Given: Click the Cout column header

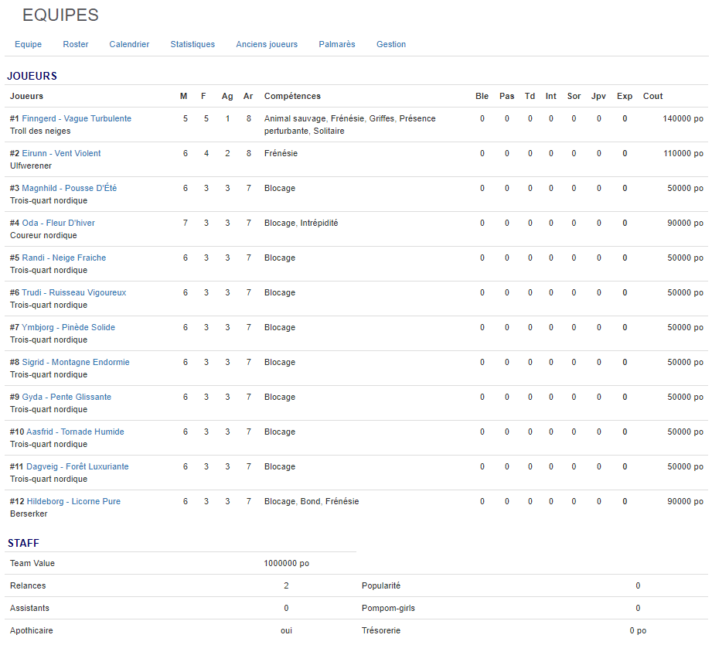Looking at the screenshot, I should click(652, 96).
